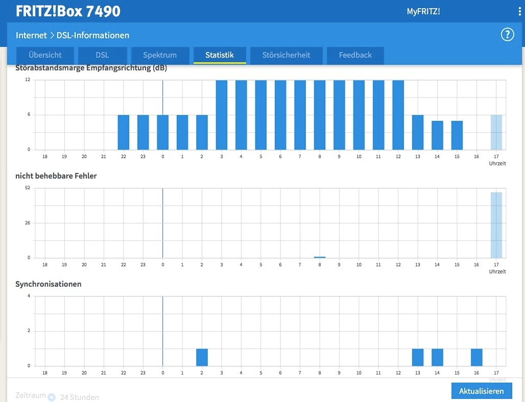Click the FRITZ!Box 7490 logo

click(68, 11)
